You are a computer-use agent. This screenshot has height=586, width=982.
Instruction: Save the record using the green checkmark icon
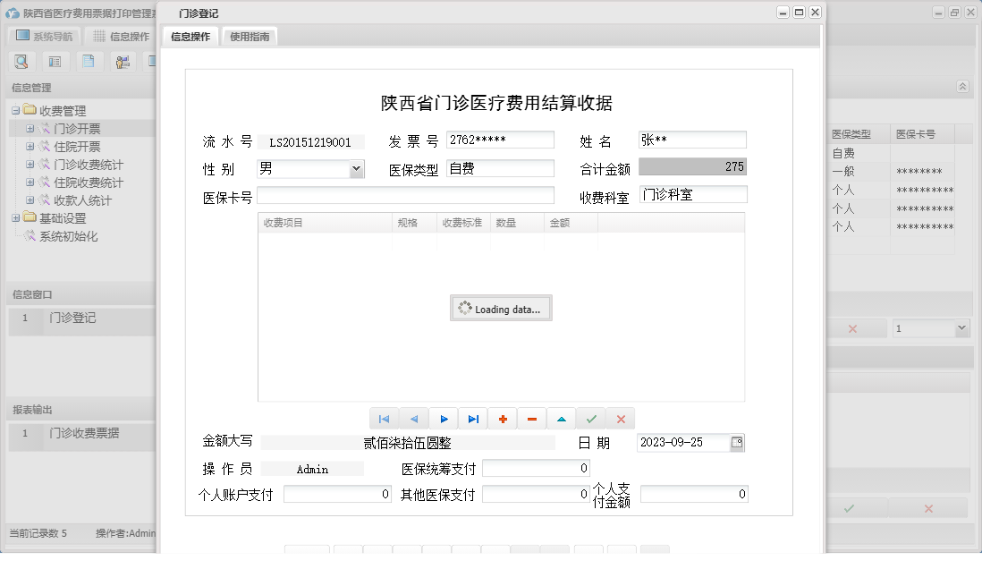[x=590, y=418]
